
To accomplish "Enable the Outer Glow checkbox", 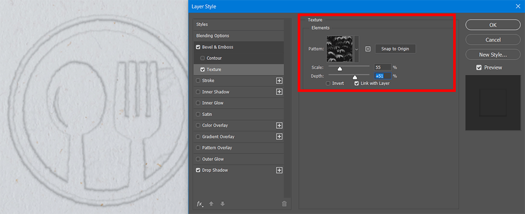I will click(x=198, y=159).
